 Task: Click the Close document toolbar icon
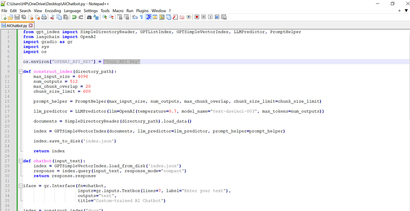(x=30, y=17)
